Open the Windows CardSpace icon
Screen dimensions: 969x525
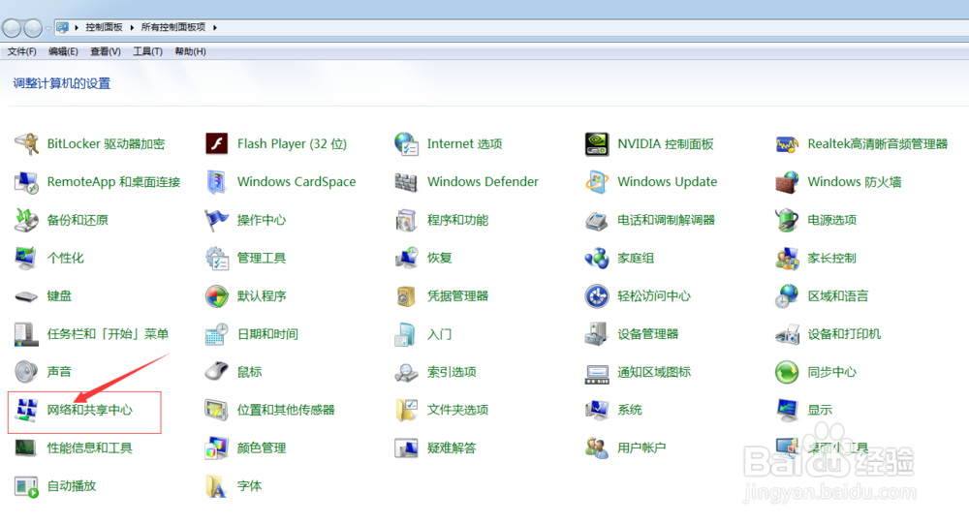[x=216, y=182]
